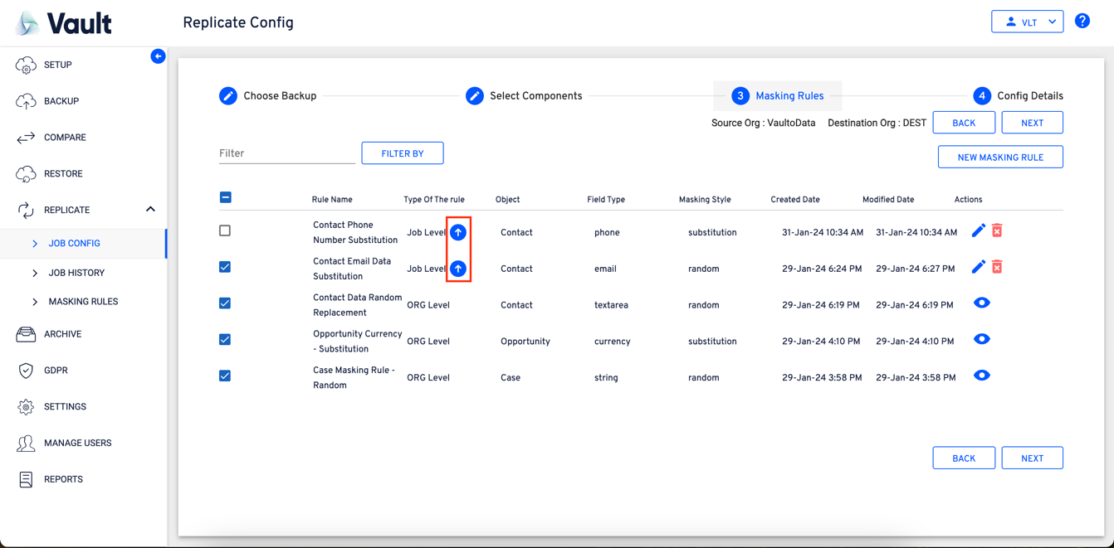Click the New Masking Rule button
1114x548 pixels.
(999, 158)
